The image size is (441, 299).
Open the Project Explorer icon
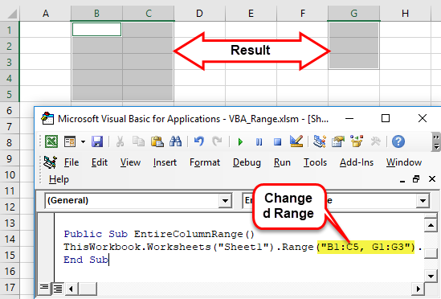[x=320, y=141]
